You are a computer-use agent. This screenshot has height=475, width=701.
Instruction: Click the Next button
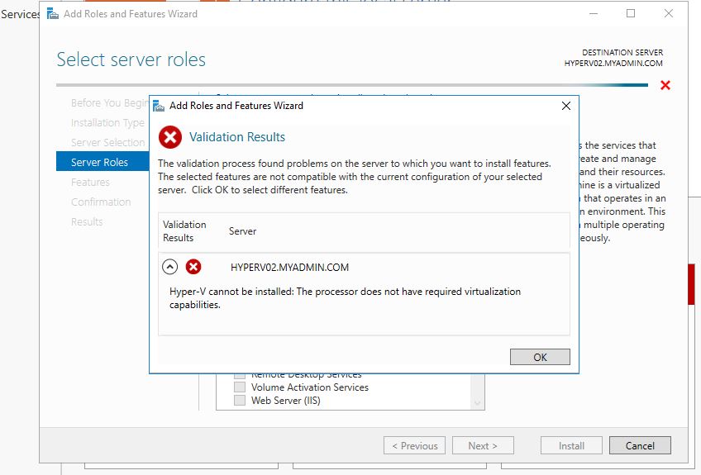483,445
